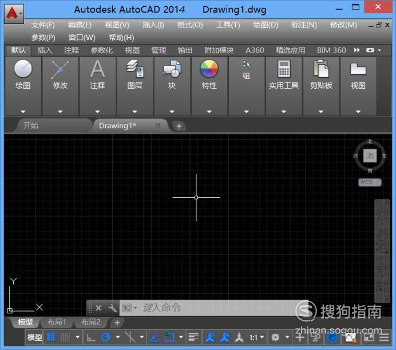
Task: Expand the 图层 panel dropdown arrow
Action: tap(135, 112)
